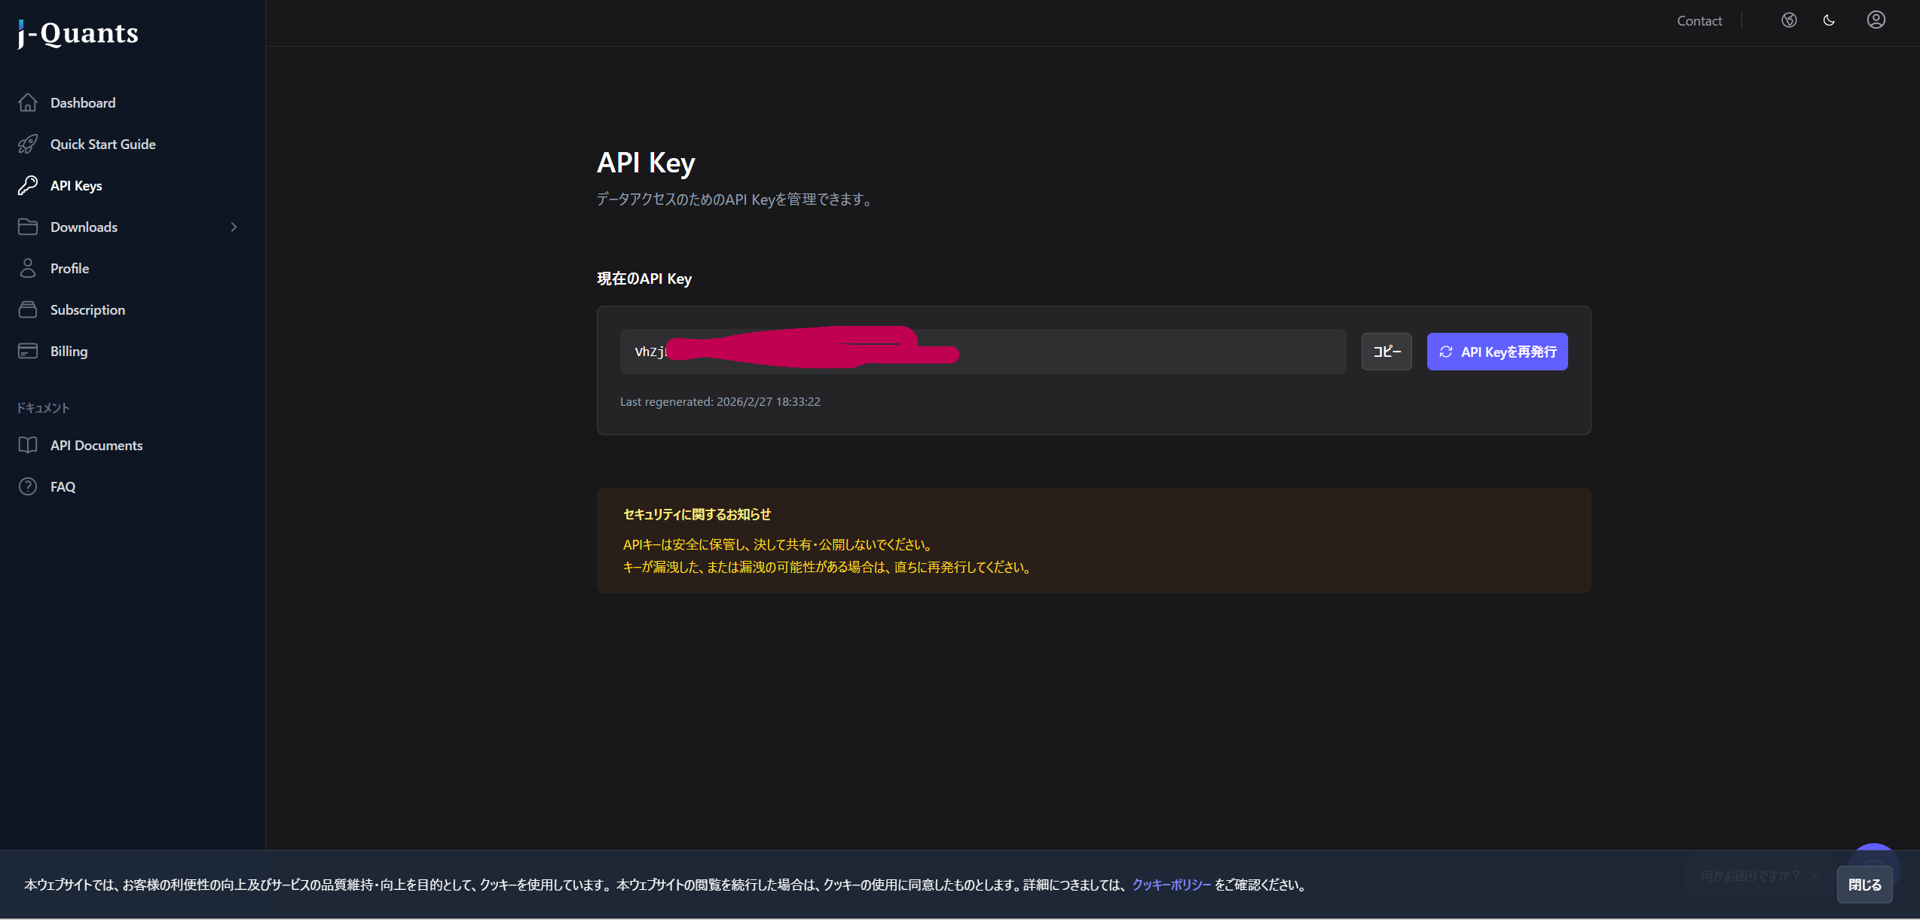
Task: Click the API Keys key icon
Action: [28, 185]
